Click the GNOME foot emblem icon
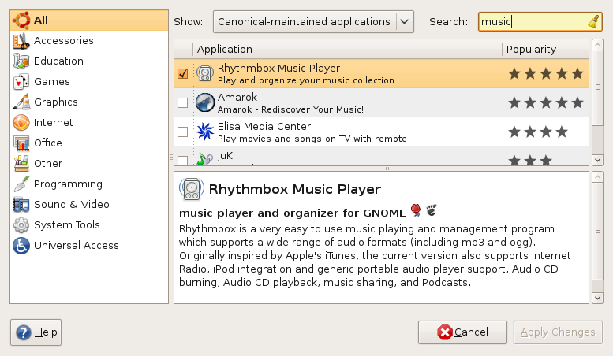 pos(432,210)
